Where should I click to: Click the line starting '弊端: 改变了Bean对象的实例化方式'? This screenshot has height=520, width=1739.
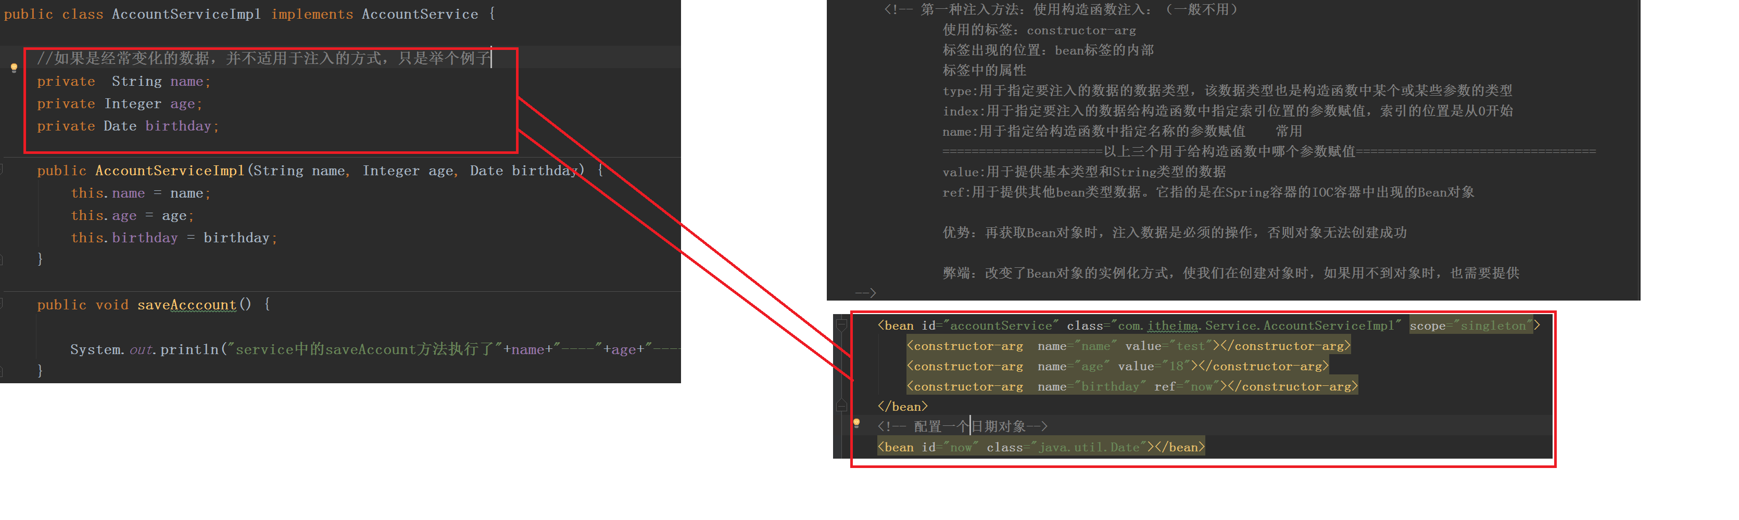[1231, 272]
